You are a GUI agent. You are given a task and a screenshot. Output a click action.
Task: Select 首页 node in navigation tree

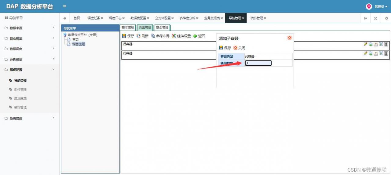(75, 39)
